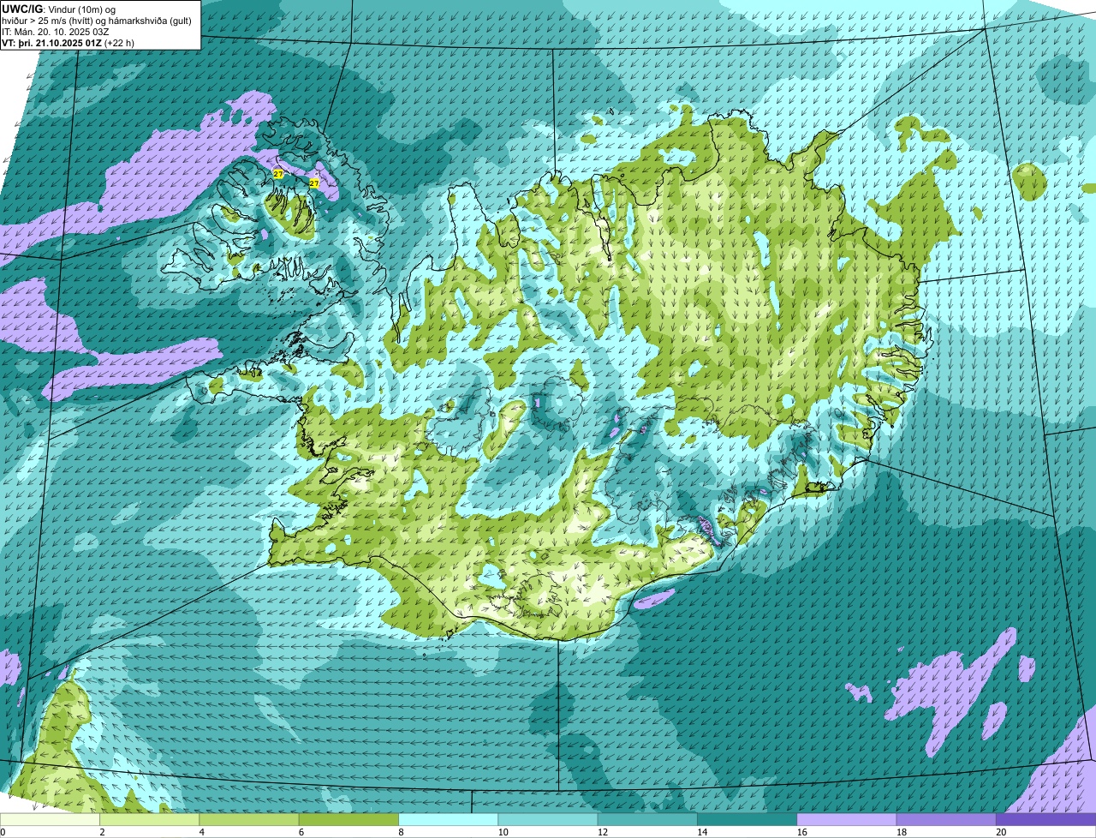The image size is (1096, 838).
Task: Click the scale label "6"
Action: pos(301,832)
